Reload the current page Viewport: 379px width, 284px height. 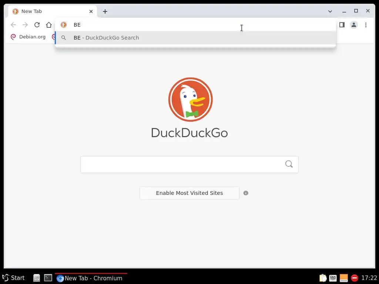(37, 25)
